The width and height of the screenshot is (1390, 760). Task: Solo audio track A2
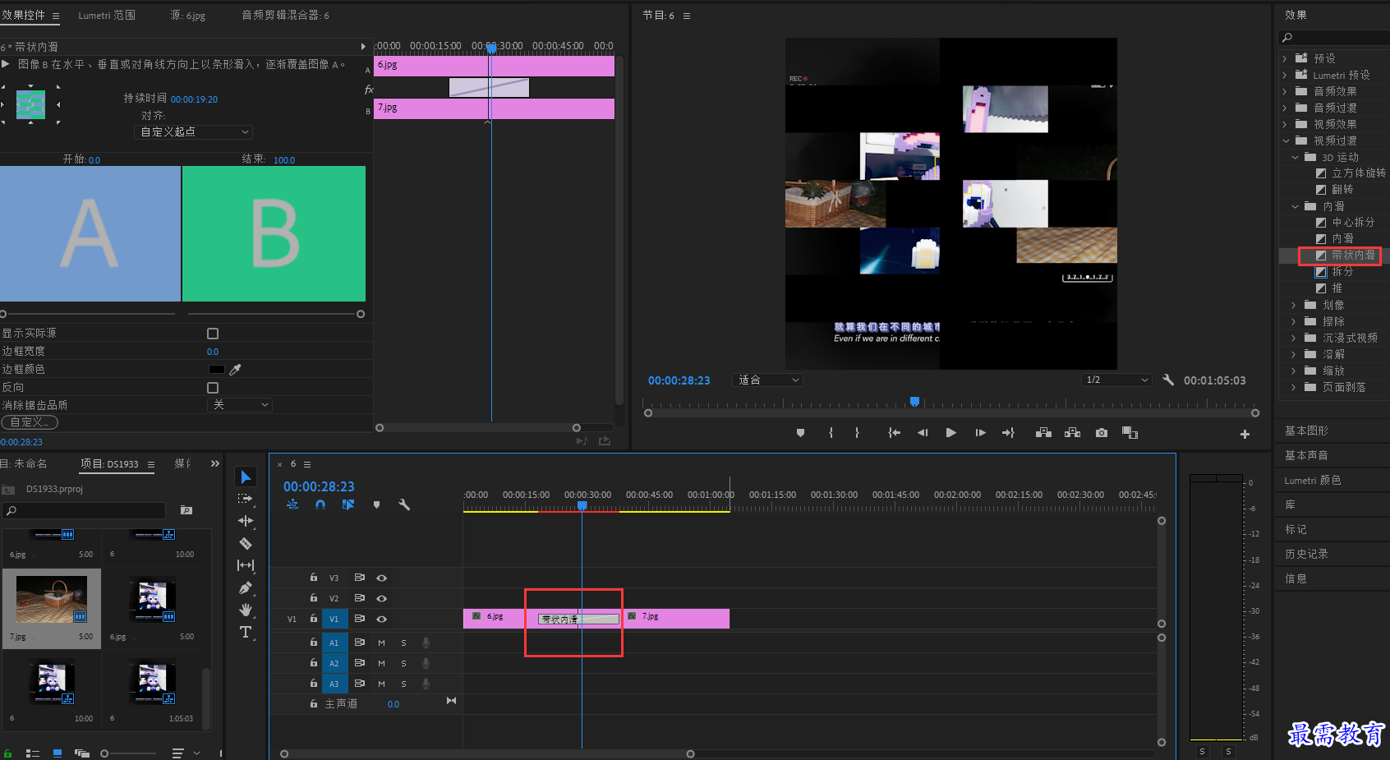click(403, 663)
